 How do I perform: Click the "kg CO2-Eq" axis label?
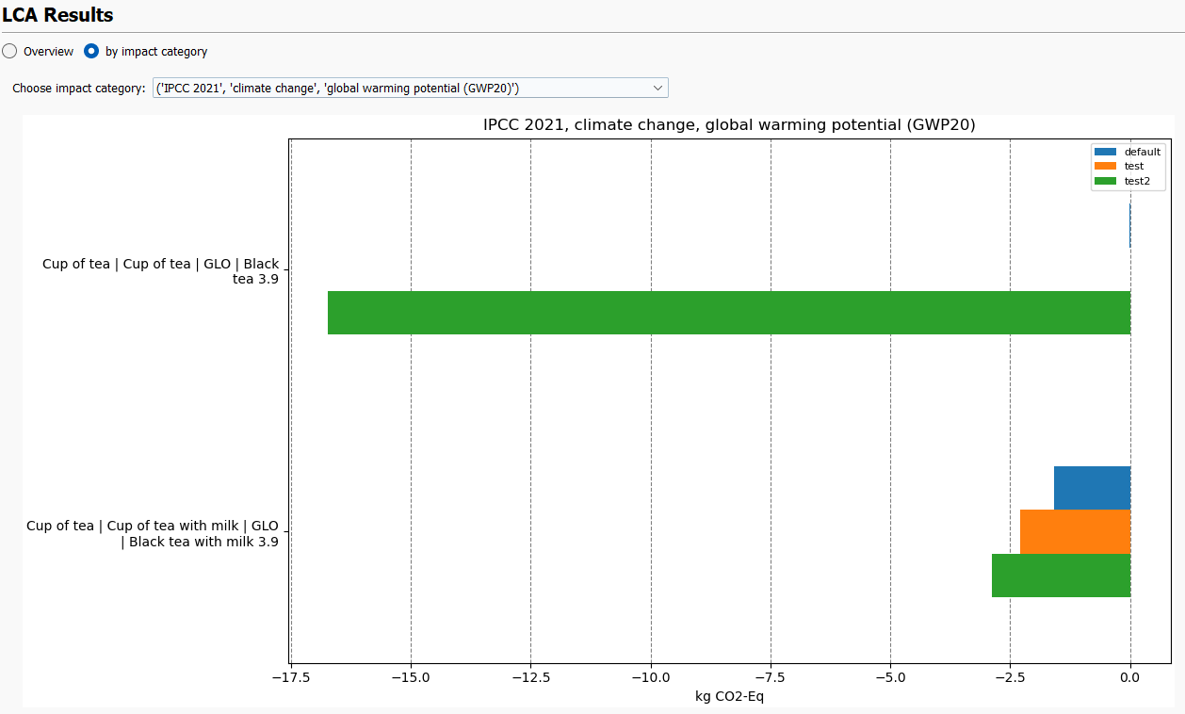(x=730, y=697)
